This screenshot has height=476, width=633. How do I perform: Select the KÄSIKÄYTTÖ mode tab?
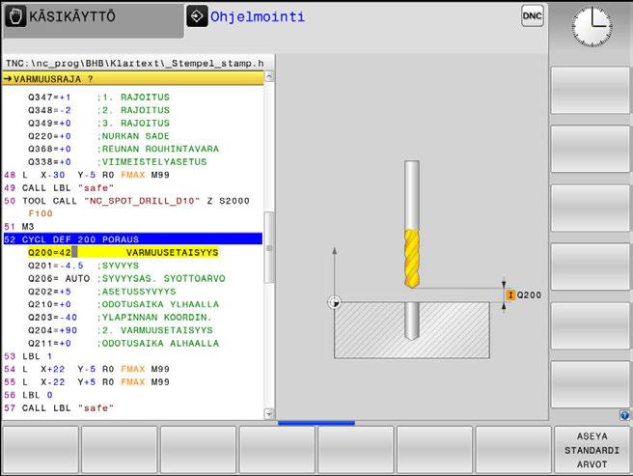pyautogui.click(x=94, y=20)
